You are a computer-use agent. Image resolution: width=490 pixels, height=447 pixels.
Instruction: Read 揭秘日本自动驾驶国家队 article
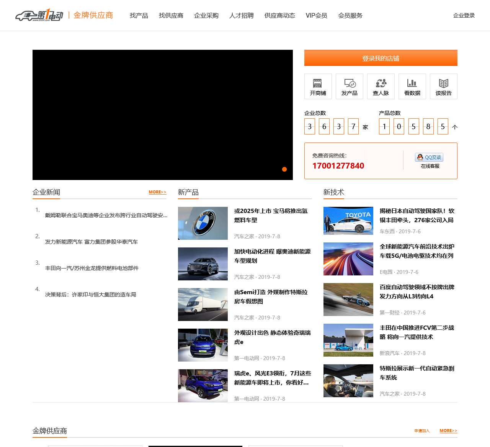point(417,216)
